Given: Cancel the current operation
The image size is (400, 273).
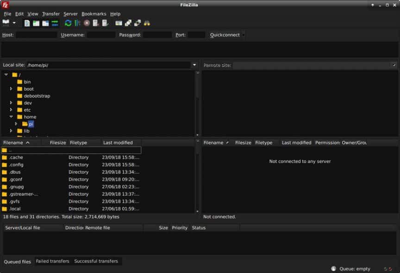Looking at the screenshot, I should [x=87, y=23].
